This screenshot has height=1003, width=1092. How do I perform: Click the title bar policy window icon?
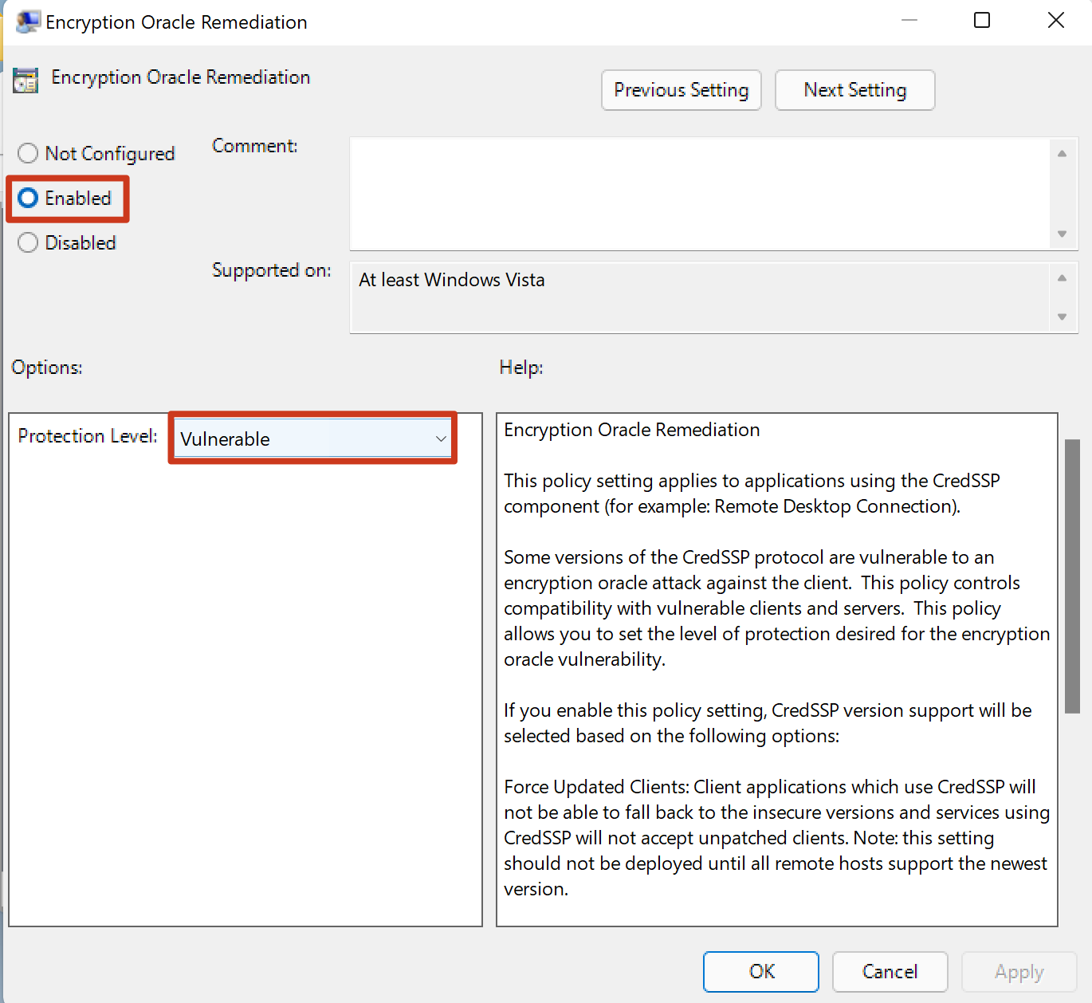point(28,22)
